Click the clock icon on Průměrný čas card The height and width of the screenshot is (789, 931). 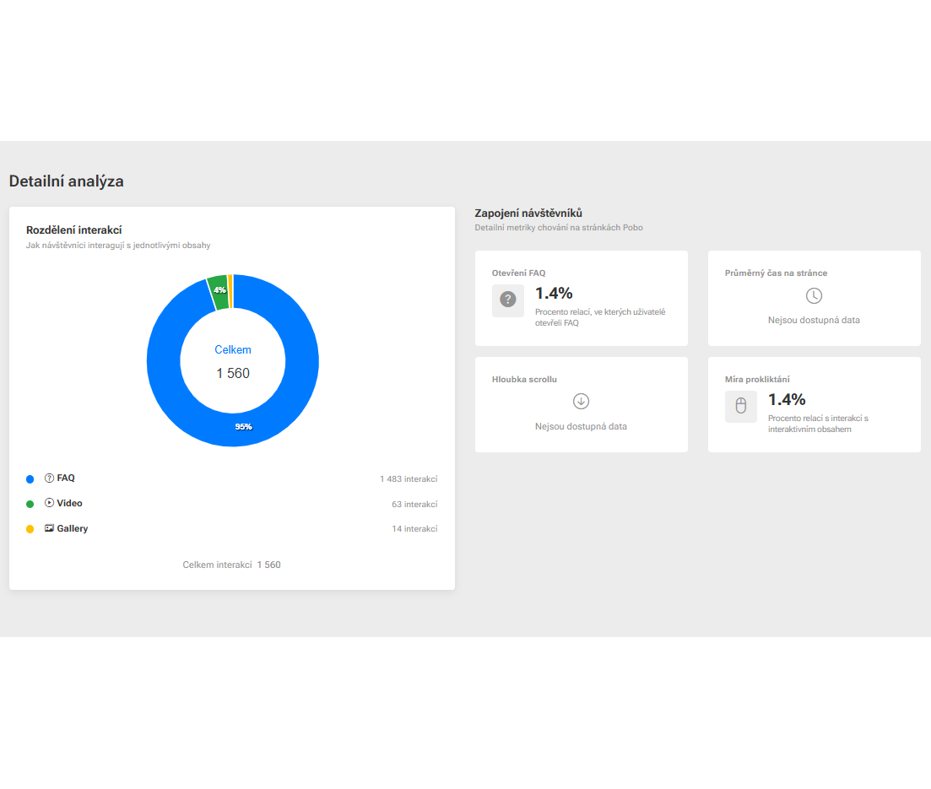tap(814, 296)
